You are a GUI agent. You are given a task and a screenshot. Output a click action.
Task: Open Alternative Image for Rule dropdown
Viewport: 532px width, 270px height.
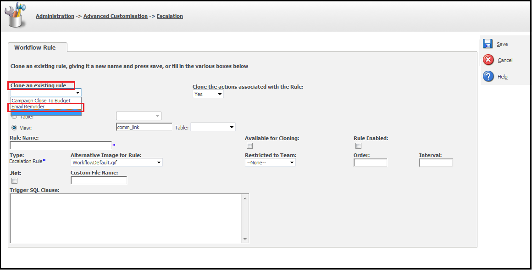tap(116, 163)
